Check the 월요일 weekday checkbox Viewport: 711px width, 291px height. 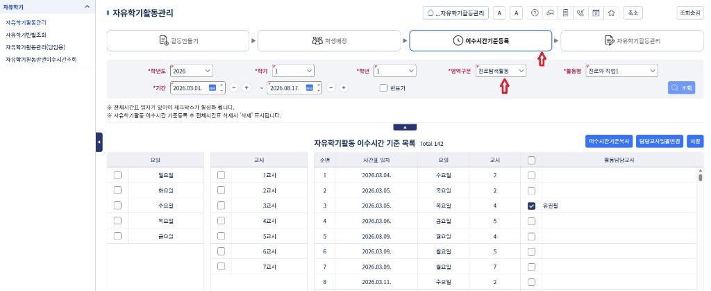117,175
